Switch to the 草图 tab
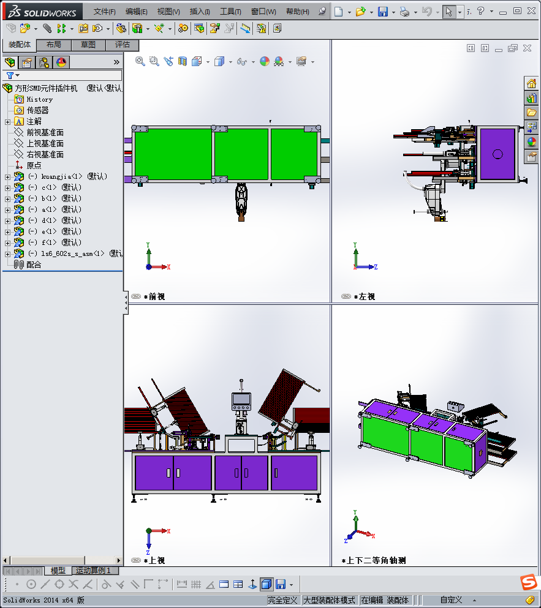541x608 pixels. [88, 45]
